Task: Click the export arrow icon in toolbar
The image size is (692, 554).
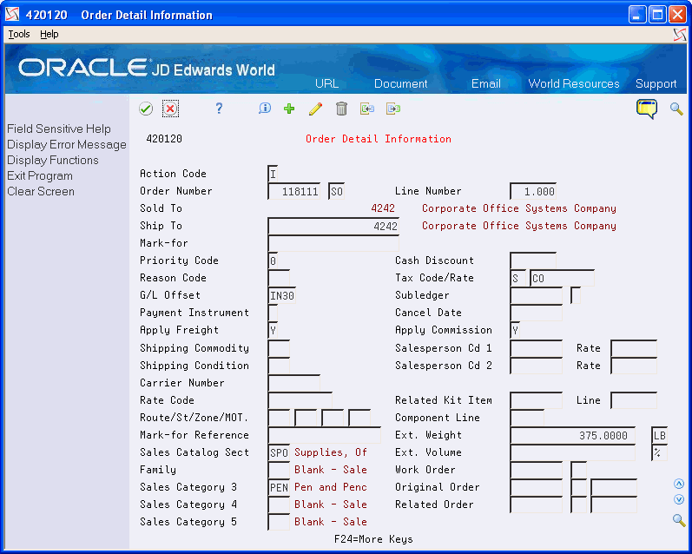Action: 392,109
